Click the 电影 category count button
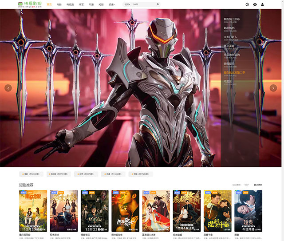 pos(31,174)
